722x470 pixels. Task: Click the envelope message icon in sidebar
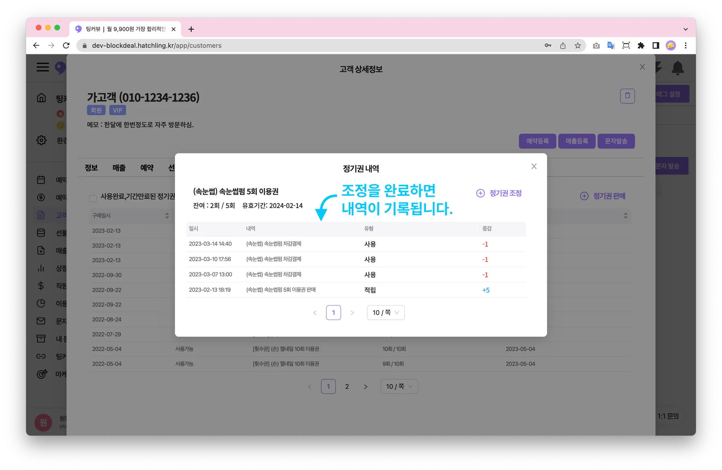point(41,321)
